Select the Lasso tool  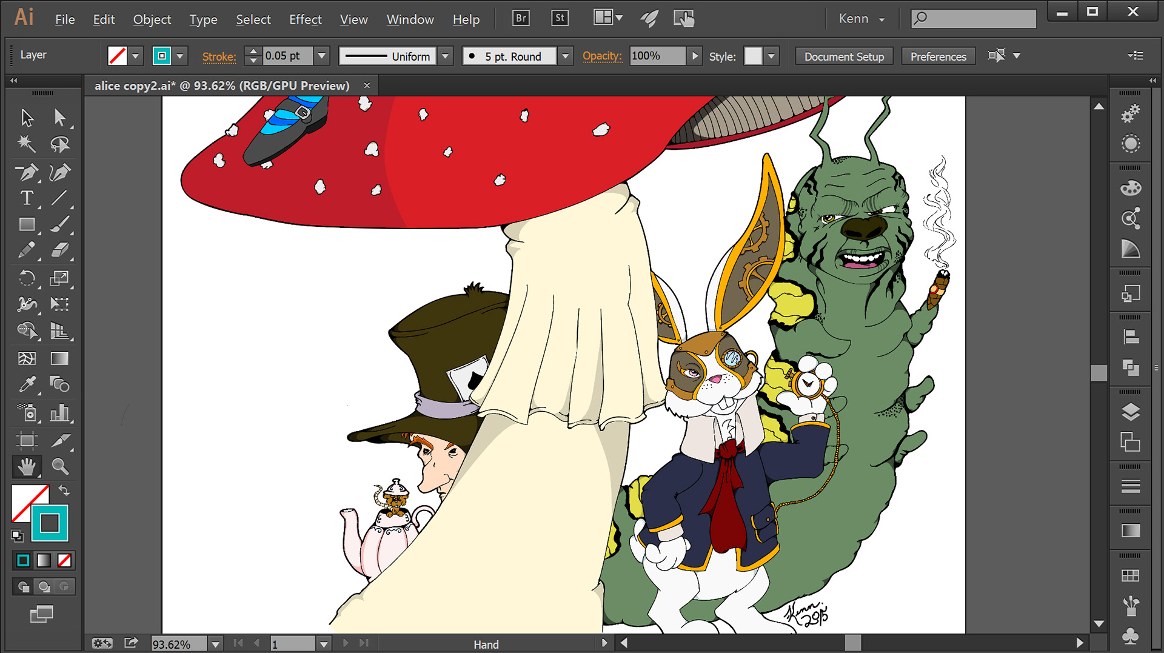tap(59, 144)
